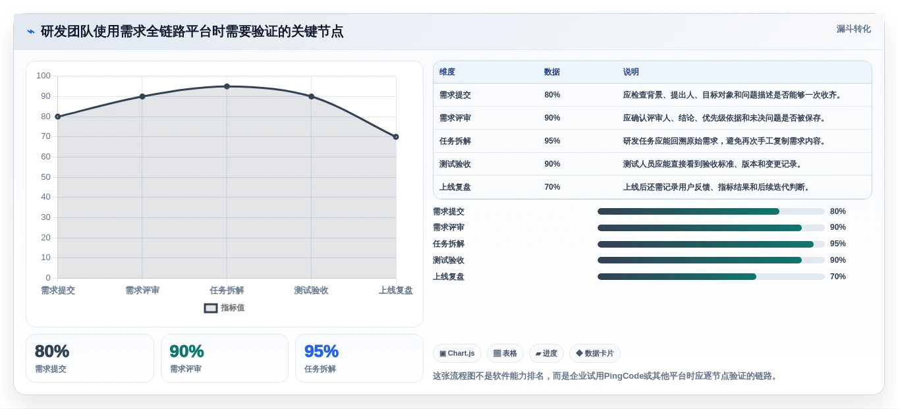
Task: Click the 任务拆解 x-axis label
Action: (227, 290)
